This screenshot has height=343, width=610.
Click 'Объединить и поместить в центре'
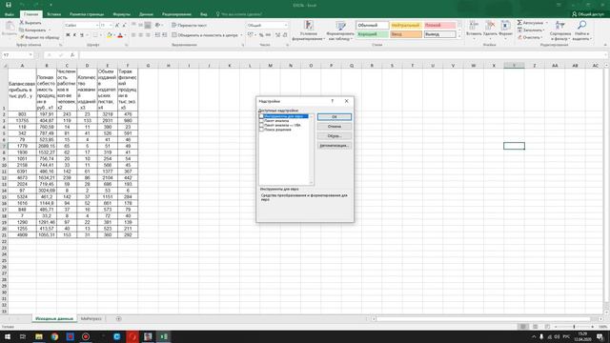pyautogui.click(x=205, y=35)
